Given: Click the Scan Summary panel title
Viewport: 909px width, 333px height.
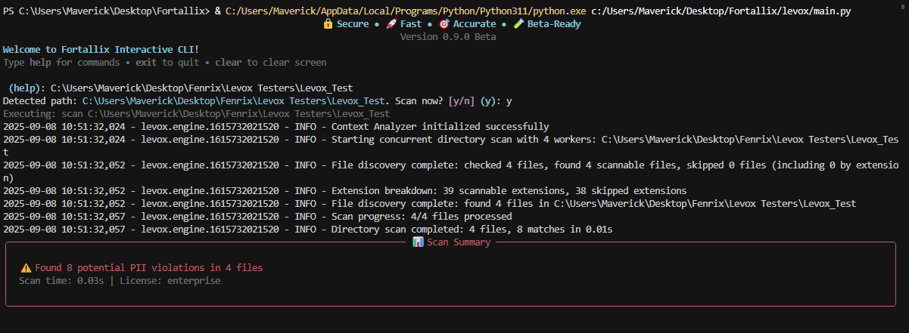Looking at the screenshot, I should [452, 242].
